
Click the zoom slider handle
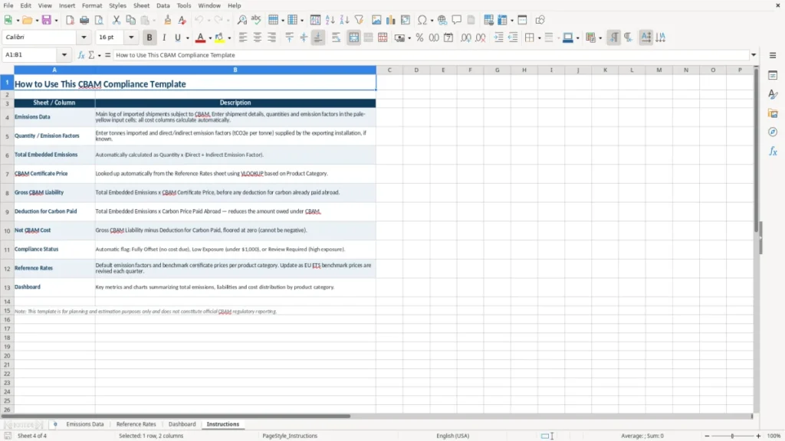[732, 436]
